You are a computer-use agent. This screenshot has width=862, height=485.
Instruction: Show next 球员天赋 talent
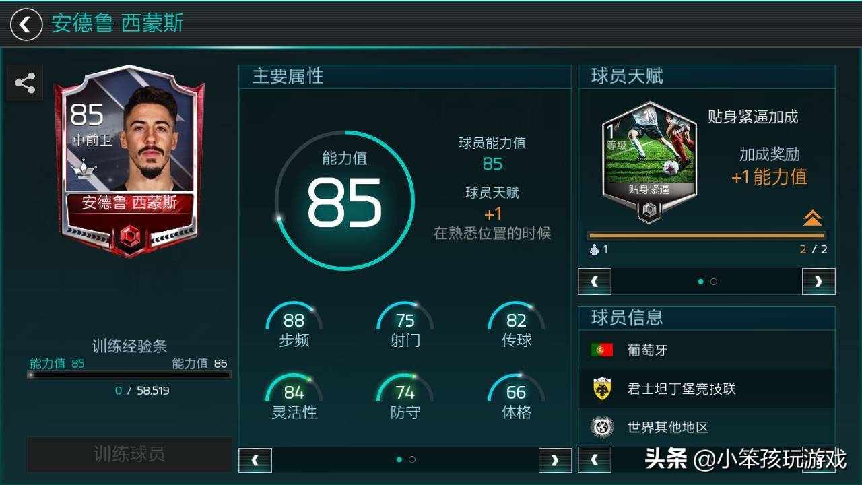[x=819, y=282]
